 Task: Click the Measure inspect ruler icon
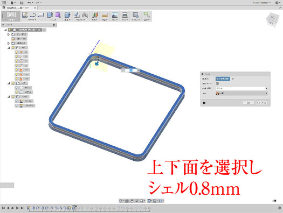(x=105, y=15)
